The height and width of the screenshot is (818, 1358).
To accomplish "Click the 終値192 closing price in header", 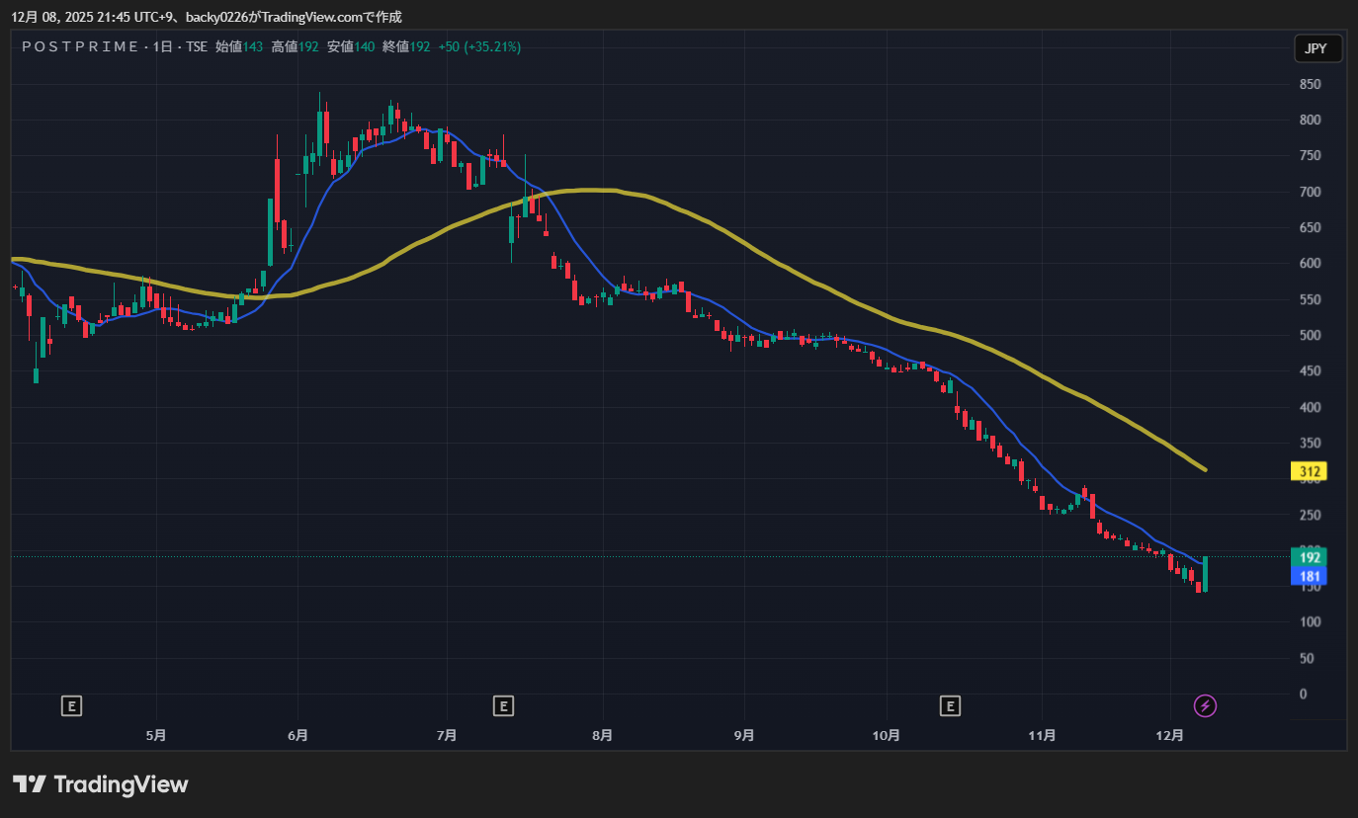I will tap(406, 46).
